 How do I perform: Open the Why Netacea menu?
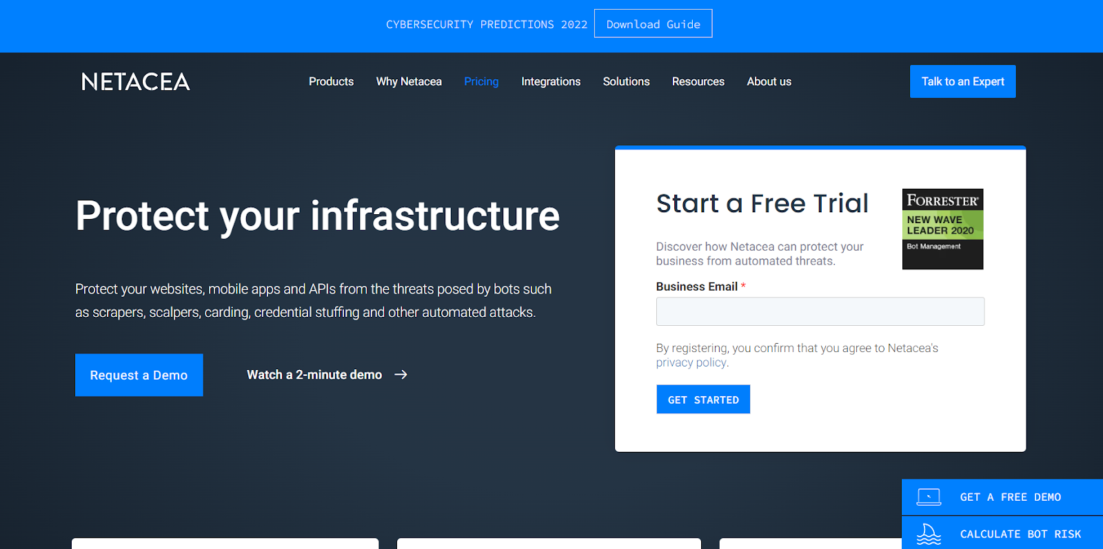coord(409,81)
